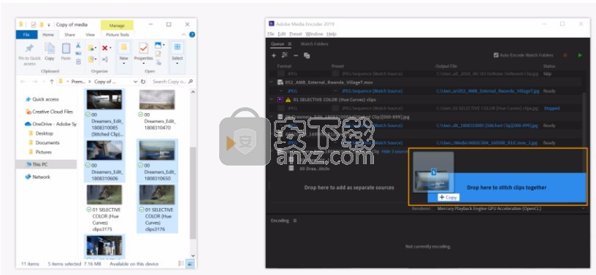Click Copy to icon in Organize group
Image resolution: width=596 pixels, height=275 pixels.
point(91,59)
